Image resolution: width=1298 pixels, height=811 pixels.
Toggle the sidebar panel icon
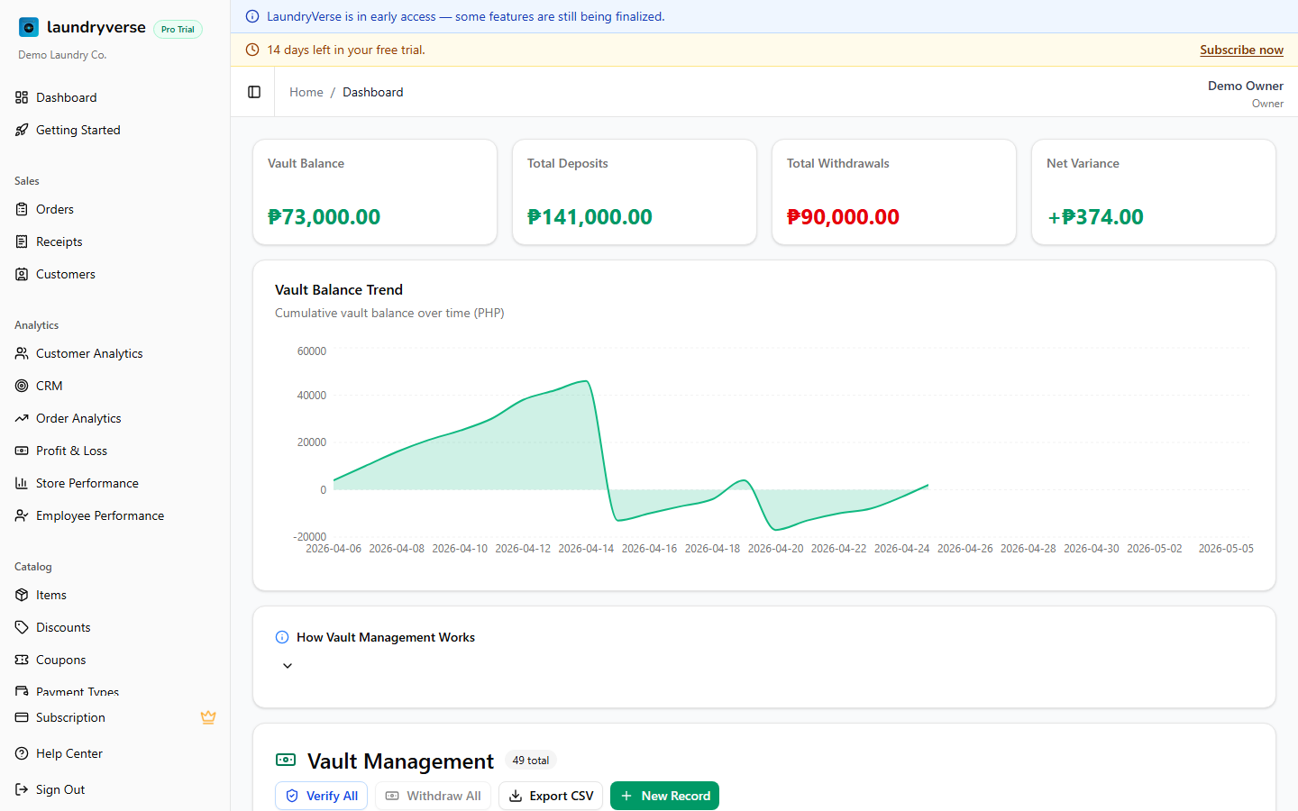point(254,92)
